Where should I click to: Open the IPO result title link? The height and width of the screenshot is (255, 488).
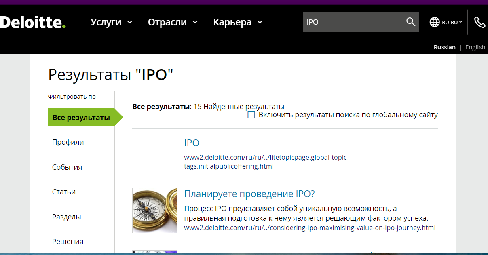(192, 143)
